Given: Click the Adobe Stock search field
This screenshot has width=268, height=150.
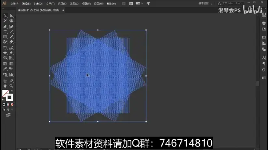Looking at the screenshot, I should 230,3.
